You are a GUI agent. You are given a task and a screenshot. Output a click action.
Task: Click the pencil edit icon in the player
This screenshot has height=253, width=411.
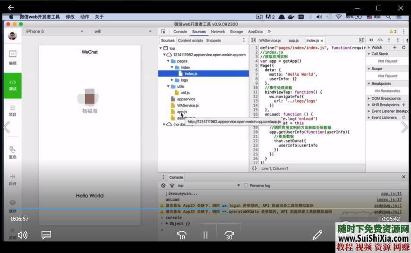pos(317,235)
